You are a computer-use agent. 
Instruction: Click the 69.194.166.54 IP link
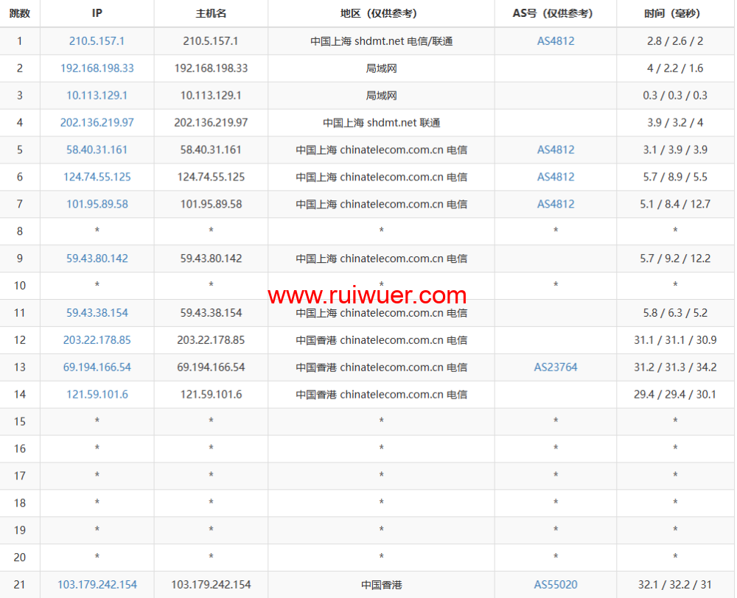coord(97,367)
